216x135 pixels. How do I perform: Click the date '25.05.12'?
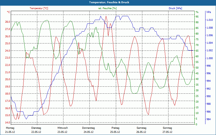[115, 132]
